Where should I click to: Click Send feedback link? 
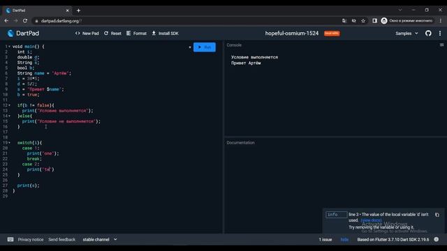point(61,240)
